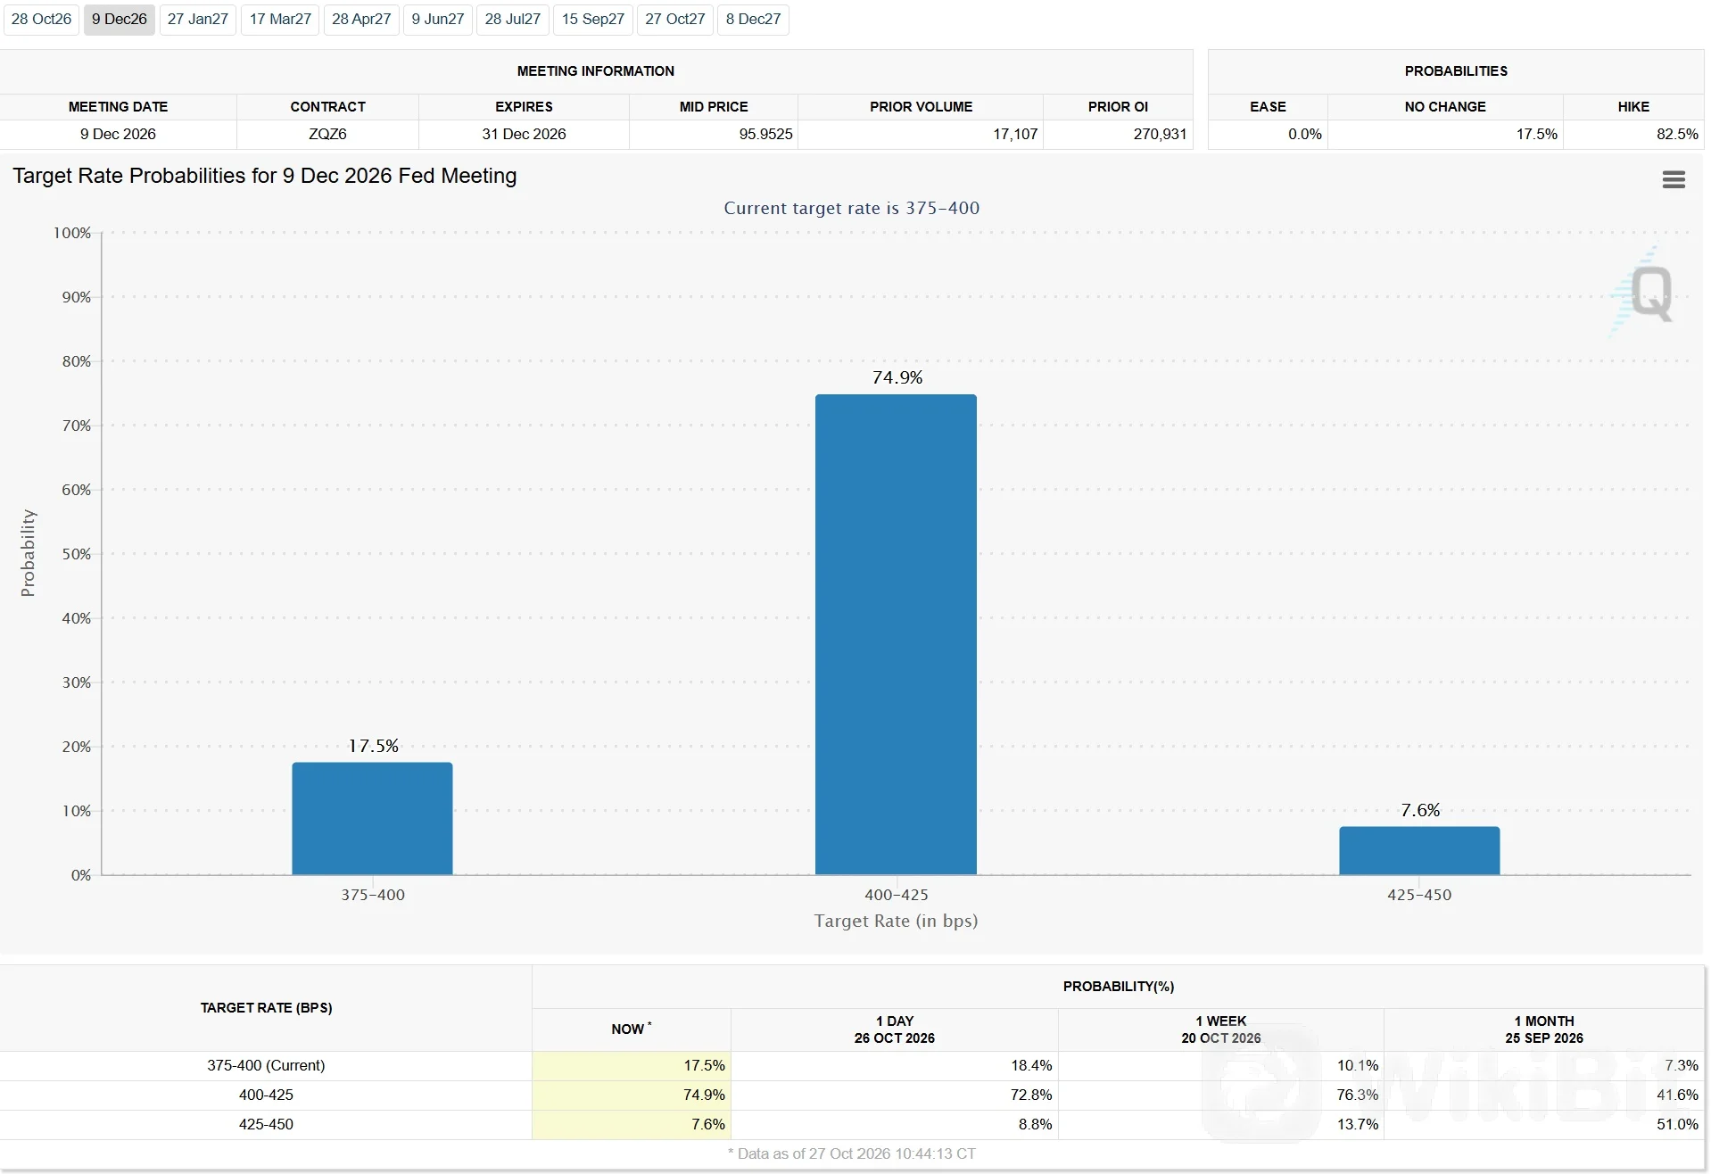Select the 15 Sep27 meeting tab
Image resolution: width=1711 pixels, height=1174 pixels.
[x=593, y=20]
